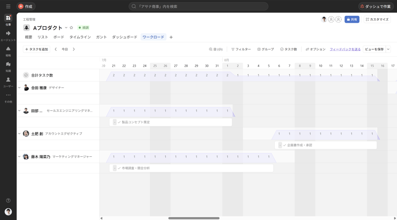Collapse the 合田 雅康 row

19,88
